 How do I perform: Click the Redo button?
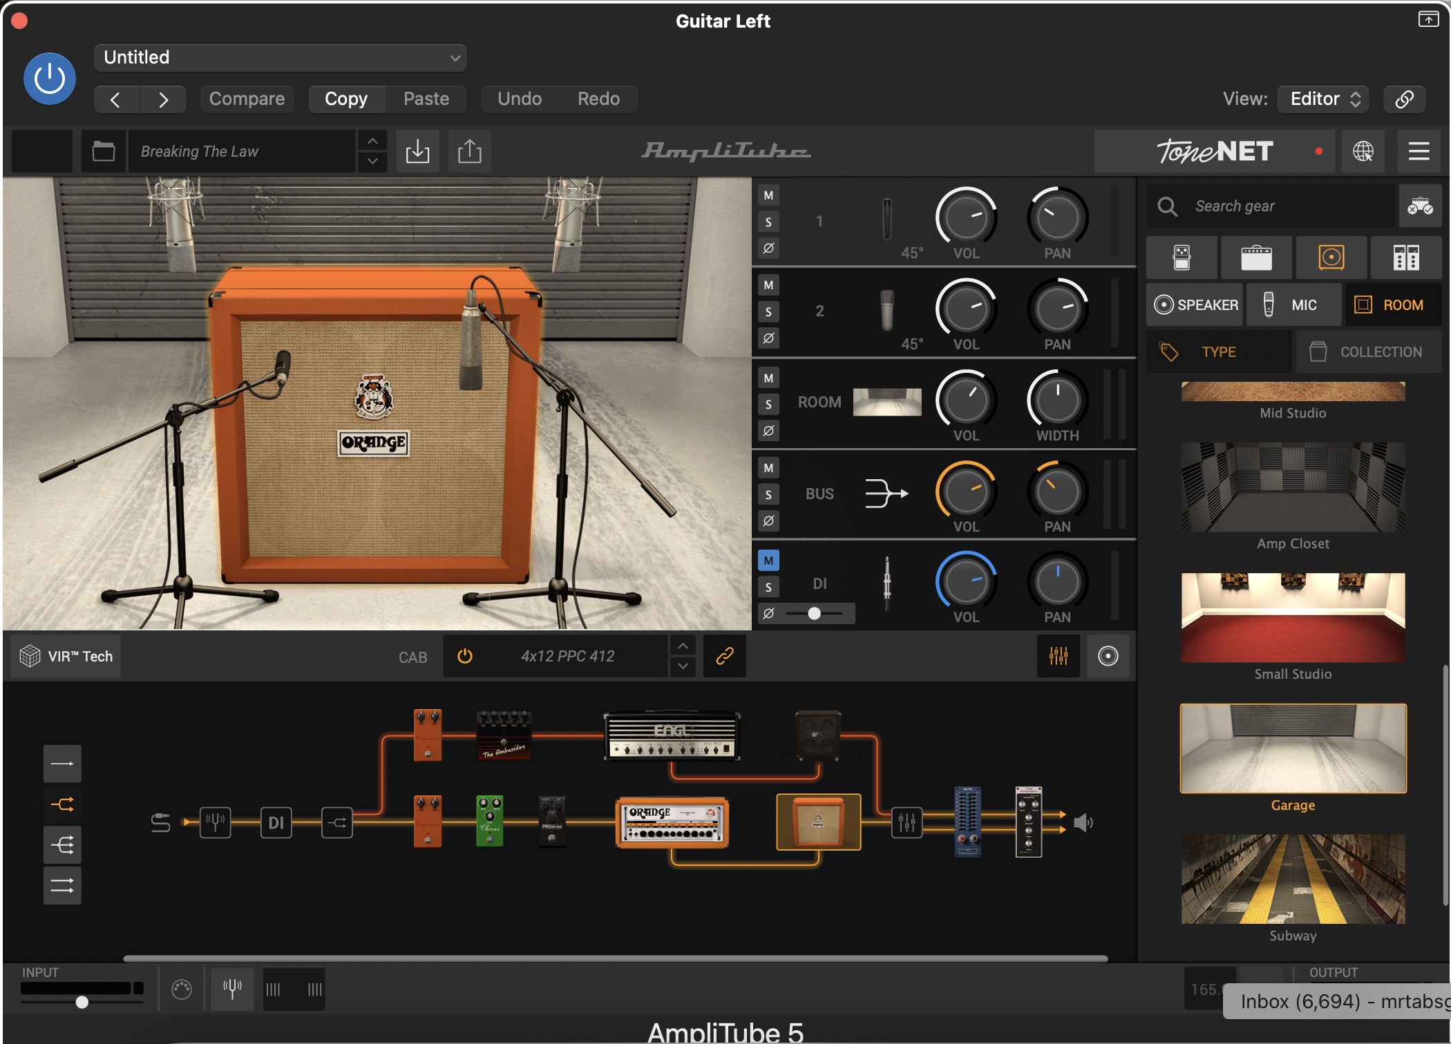pos(598,99)
